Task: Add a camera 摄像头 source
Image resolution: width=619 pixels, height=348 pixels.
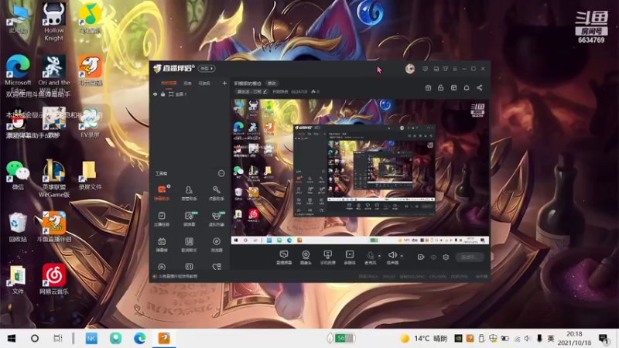Action: pyautogui.click(x=306, y=258)
